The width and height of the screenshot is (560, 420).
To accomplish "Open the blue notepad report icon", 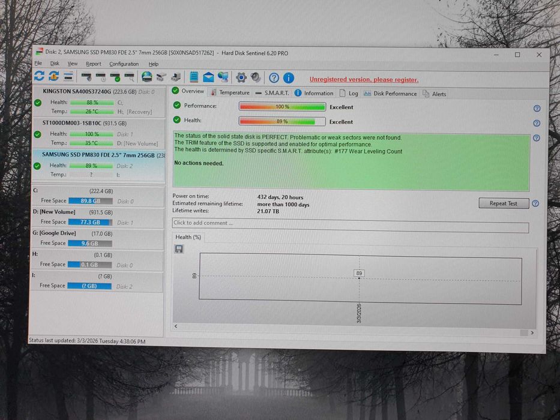I will 194,77.
